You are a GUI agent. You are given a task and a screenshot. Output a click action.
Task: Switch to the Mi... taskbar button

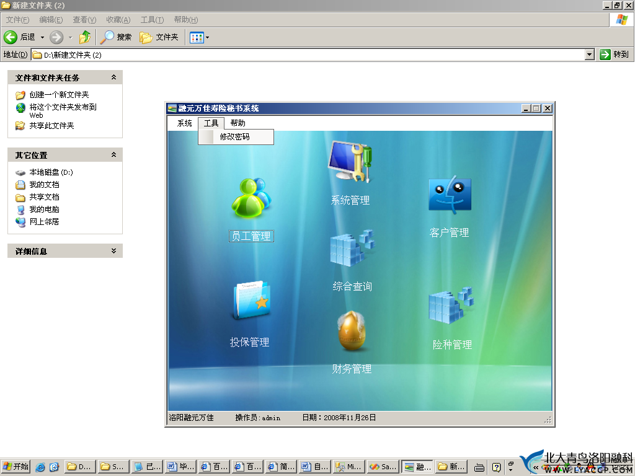point(350,467)
